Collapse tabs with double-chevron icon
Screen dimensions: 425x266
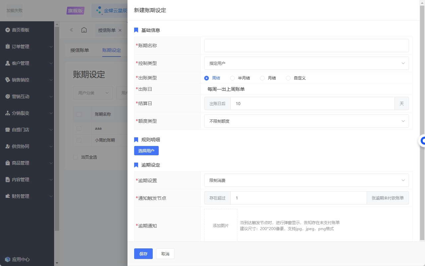coord(71,30)
